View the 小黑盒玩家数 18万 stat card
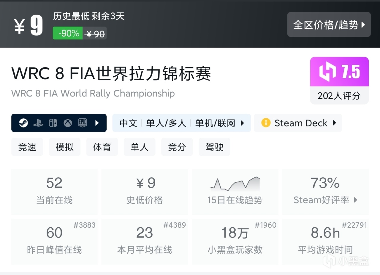Viewport: 380px width, 275px height. tap(235, 241)
